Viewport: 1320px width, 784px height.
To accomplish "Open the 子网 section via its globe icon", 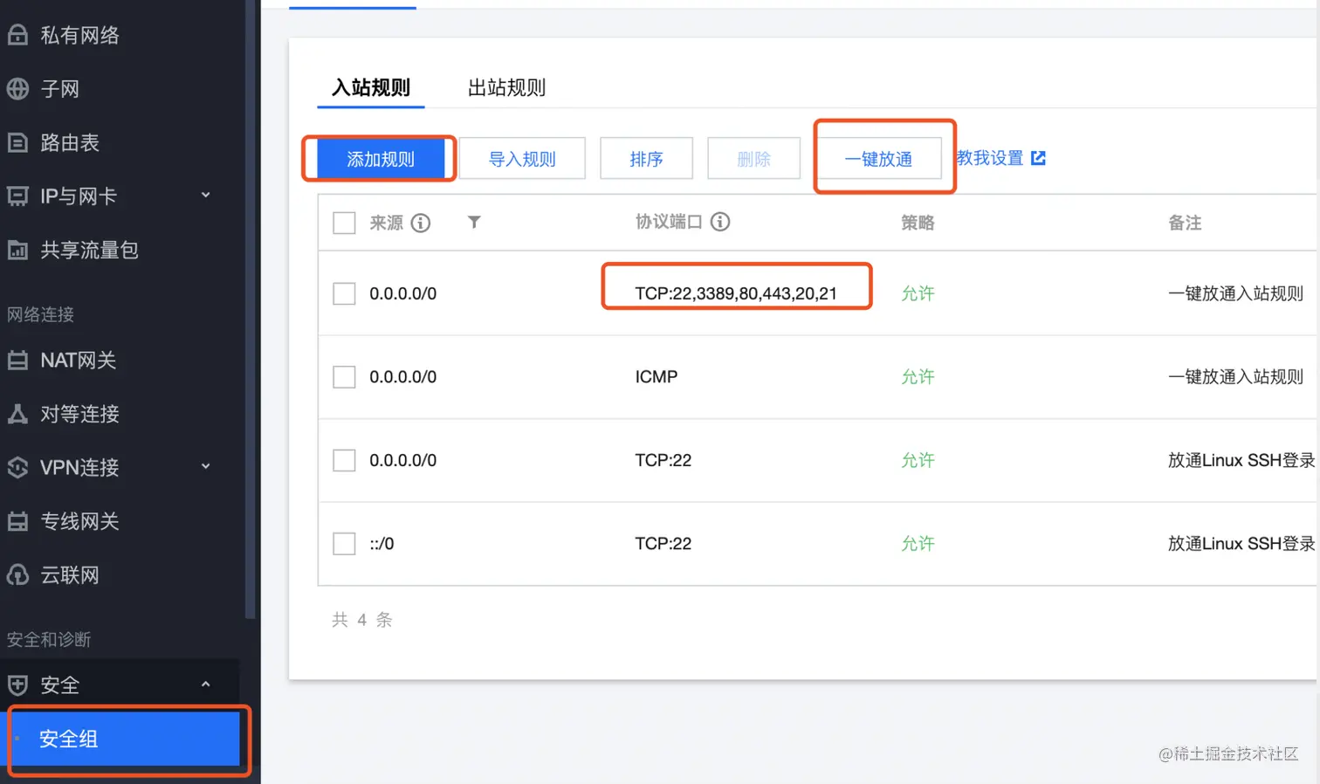I will (x=17, y=88).
